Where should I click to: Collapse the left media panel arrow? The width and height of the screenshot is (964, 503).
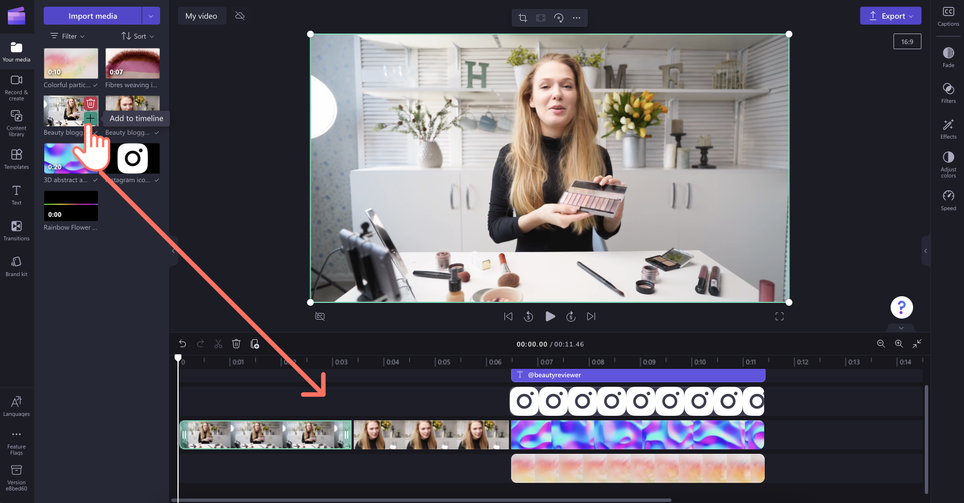point(174,251)
